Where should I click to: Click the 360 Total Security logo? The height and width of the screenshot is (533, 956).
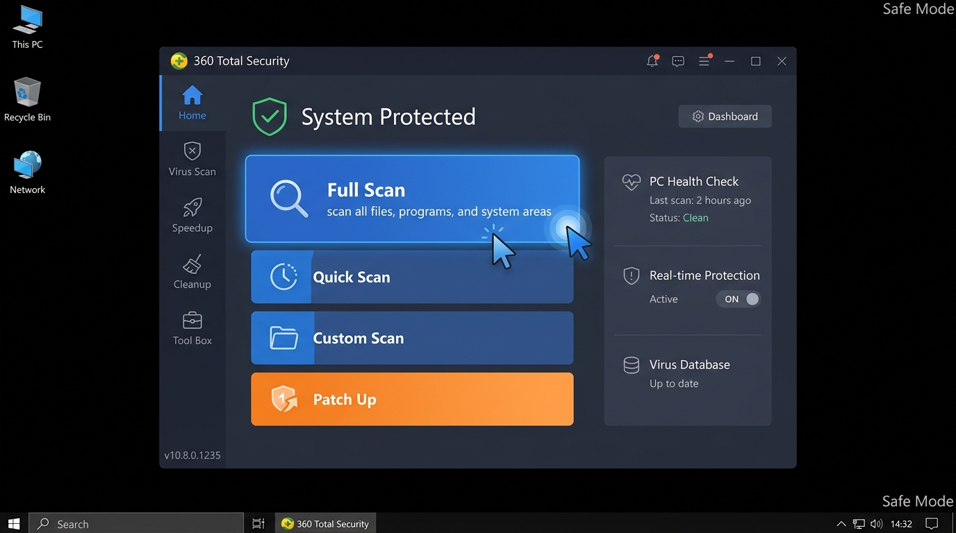pyautogui.click(x=179, y=60)
